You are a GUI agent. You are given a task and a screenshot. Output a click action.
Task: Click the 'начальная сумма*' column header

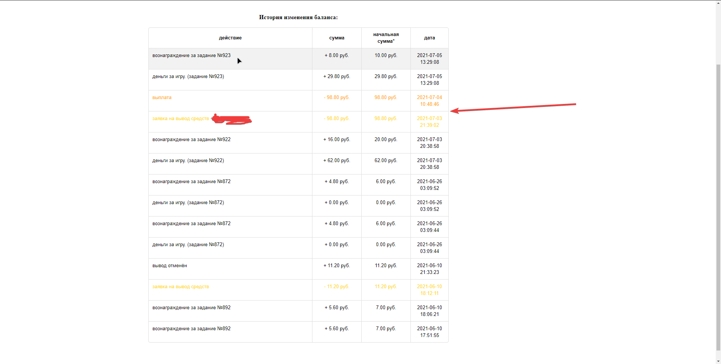(x=386, y=38)
